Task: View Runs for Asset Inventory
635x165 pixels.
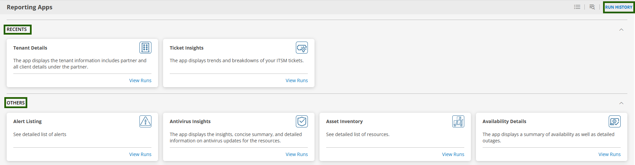Action: pyautogui.click(x=453, y=154)
